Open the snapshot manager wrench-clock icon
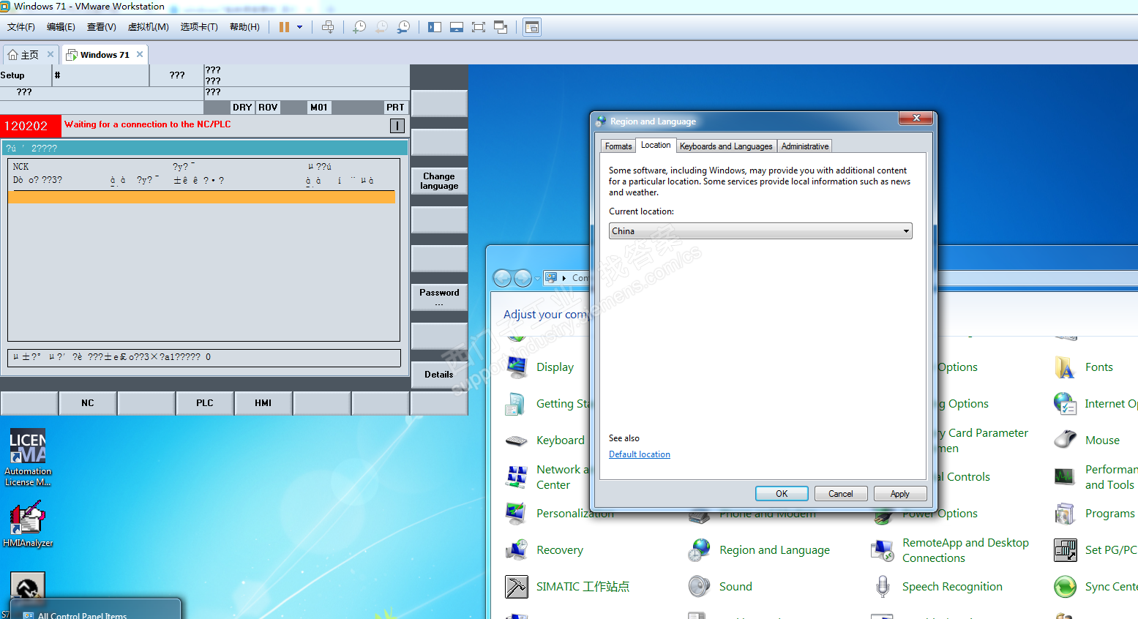The image size is (1138, 619). pos(403,27)
